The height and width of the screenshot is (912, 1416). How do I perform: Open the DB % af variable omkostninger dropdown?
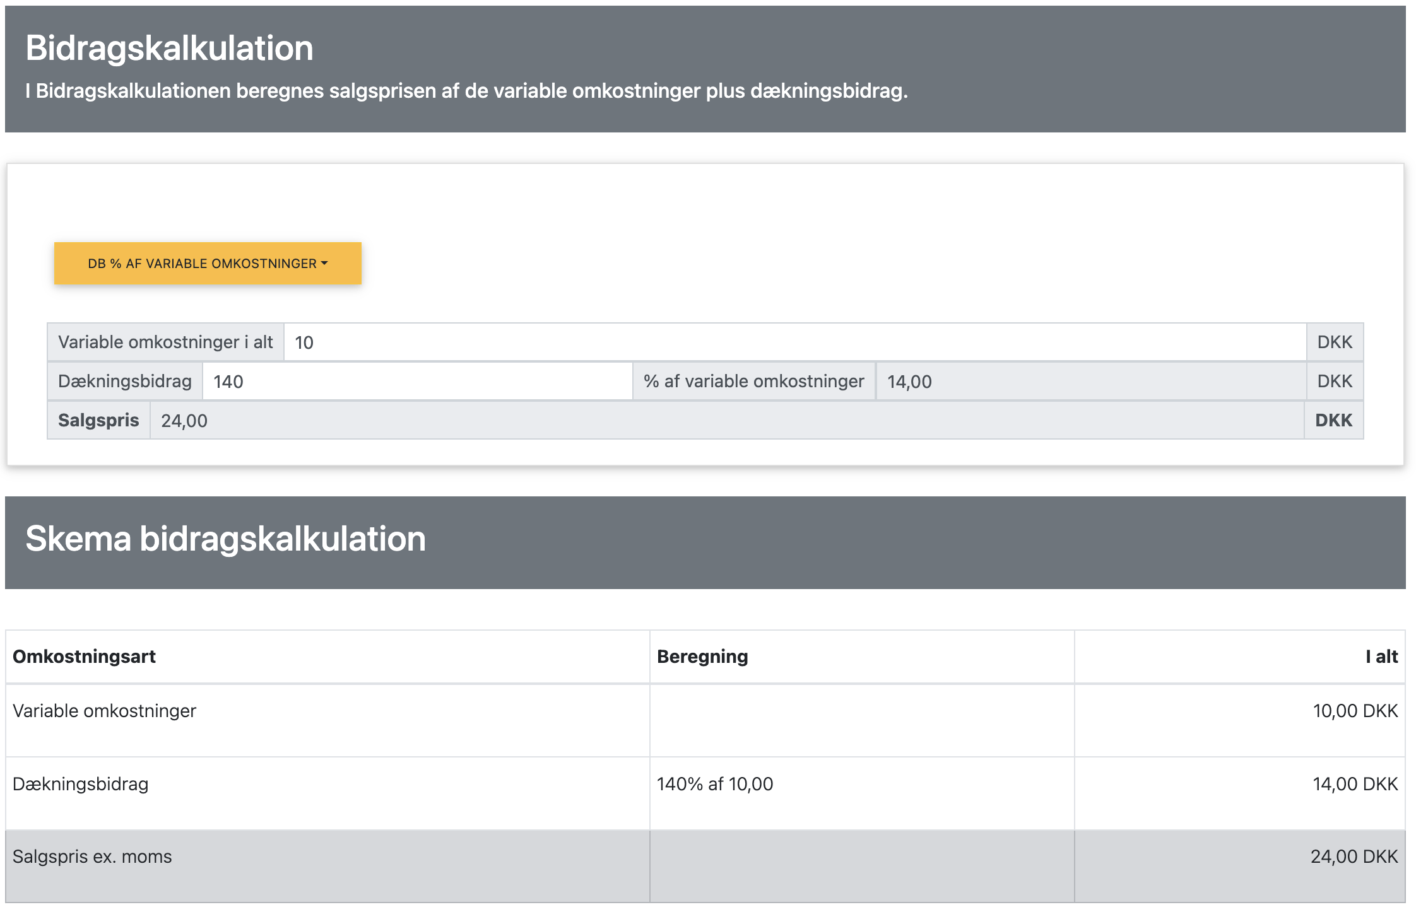pyautogui.click(x=208, y=264)
